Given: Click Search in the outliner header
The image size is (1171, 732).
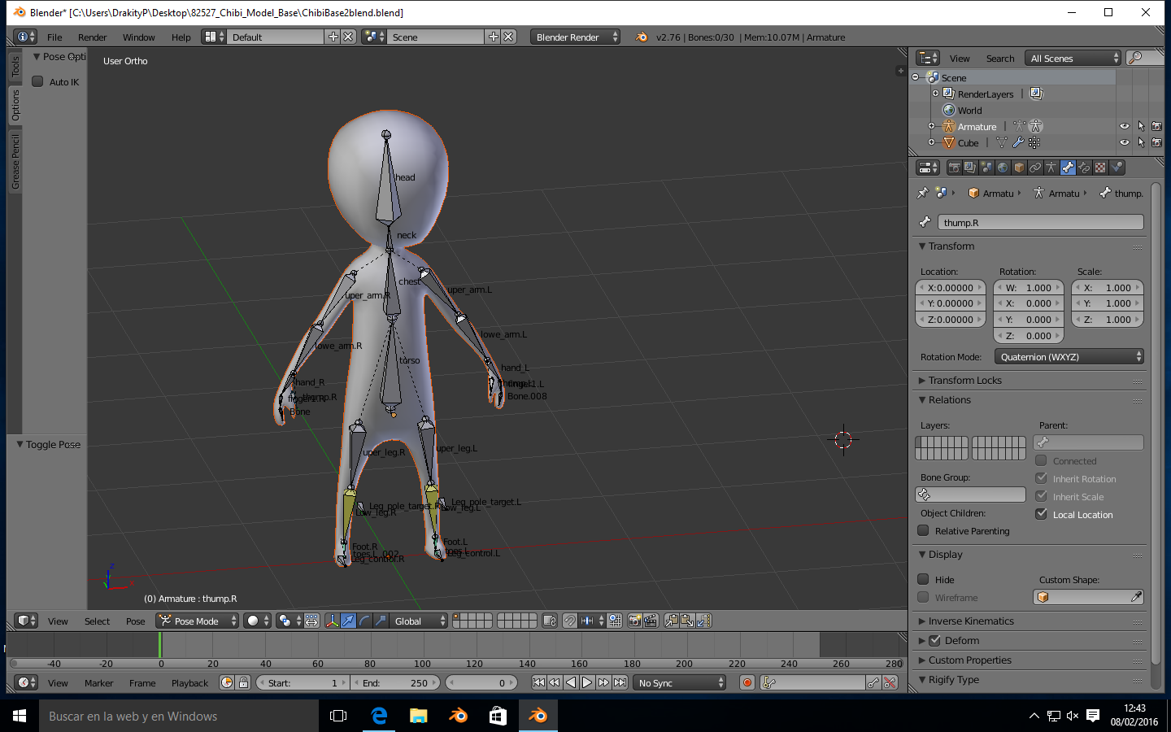Looking at the screenshot, I should [x=999, y=59].
